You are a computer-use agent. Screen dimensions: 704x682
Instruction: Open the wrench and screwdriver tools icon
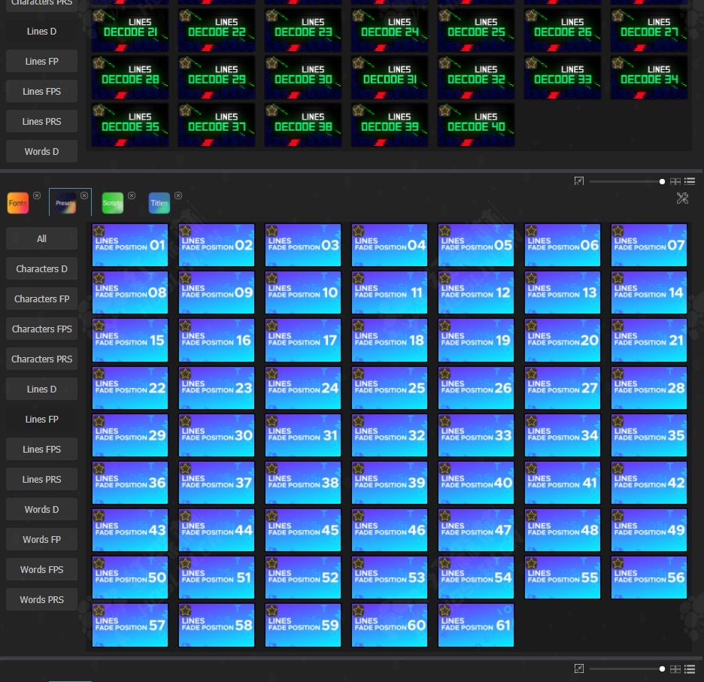click(x=682, y=199)
